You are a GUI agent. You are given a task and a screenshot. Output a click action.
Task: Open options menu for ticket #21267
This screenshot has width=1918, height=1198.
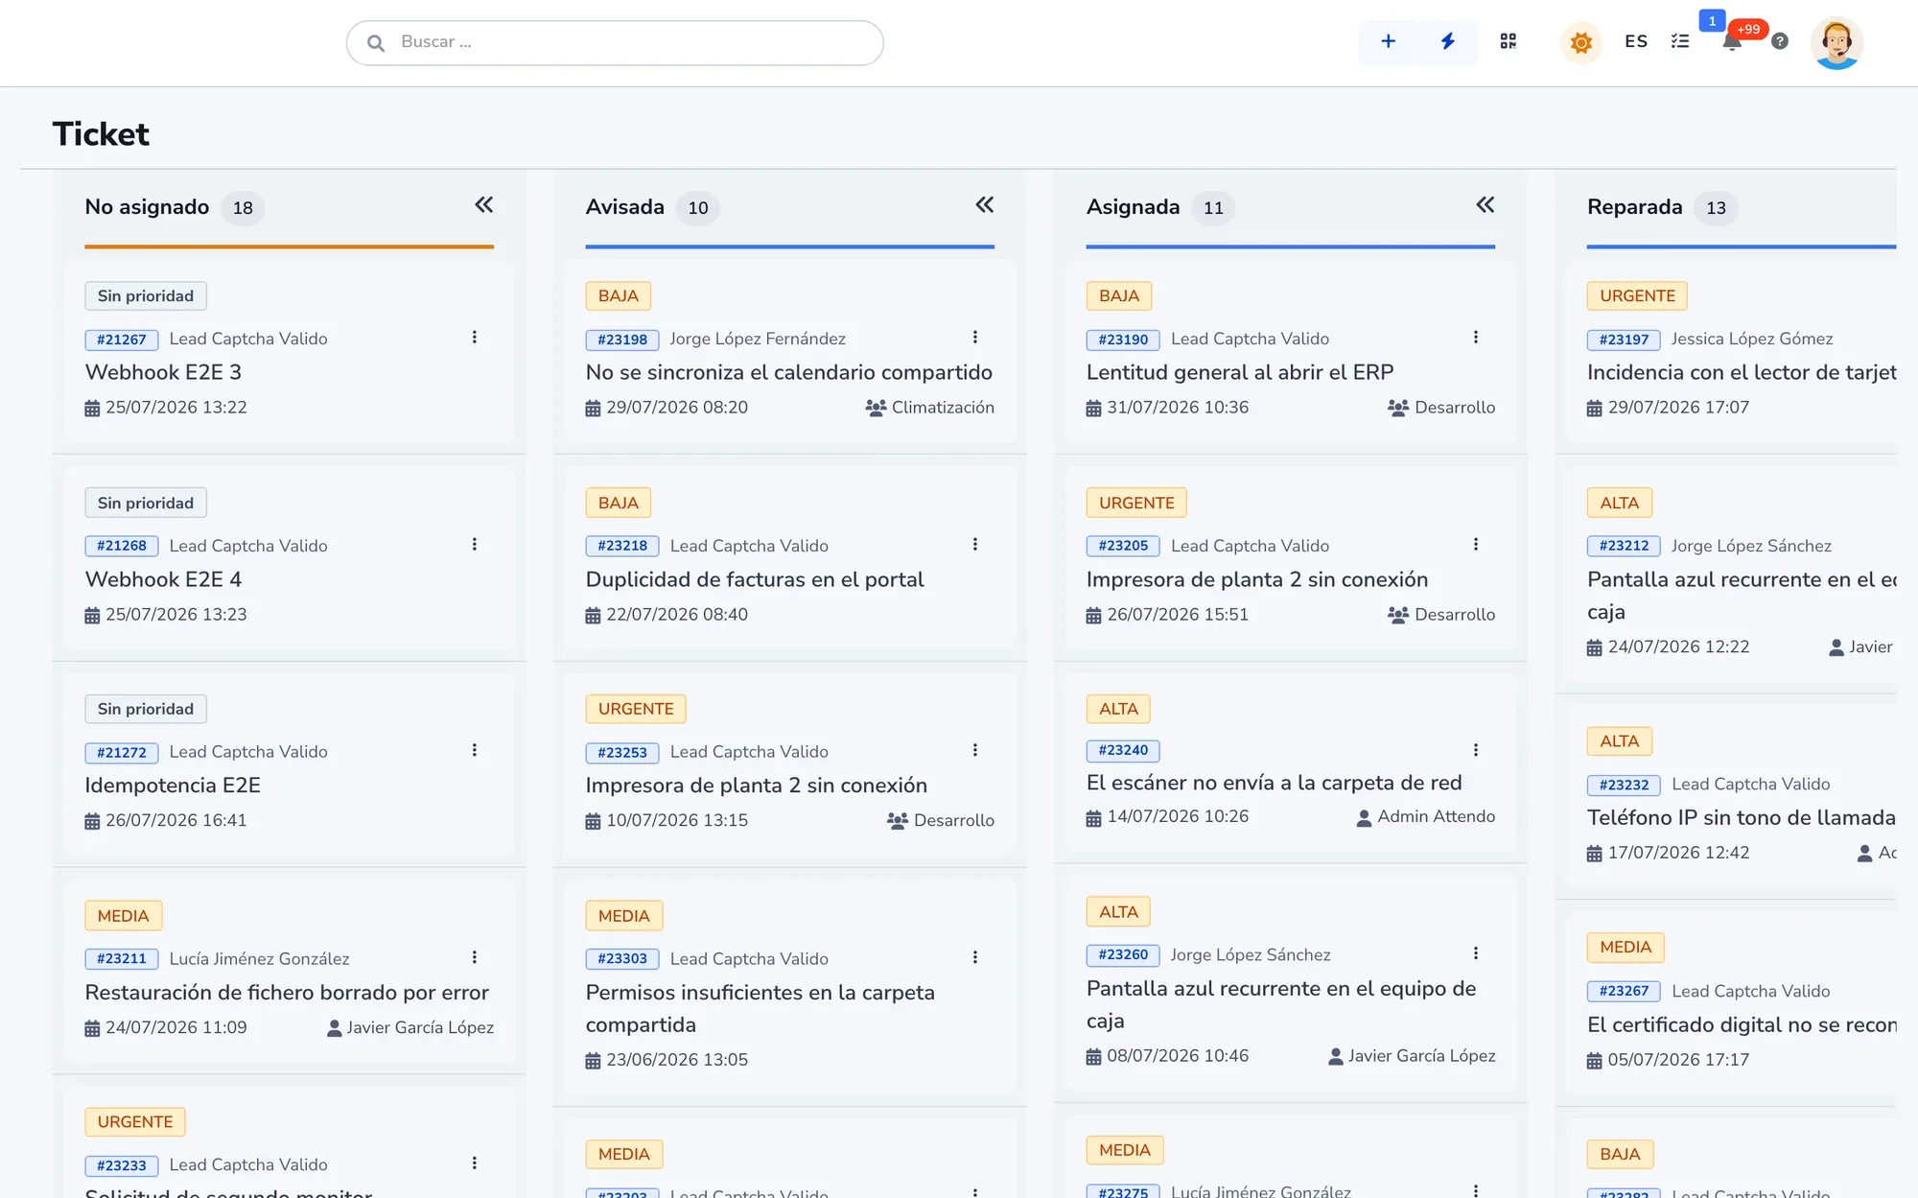(x=475, y=338)
